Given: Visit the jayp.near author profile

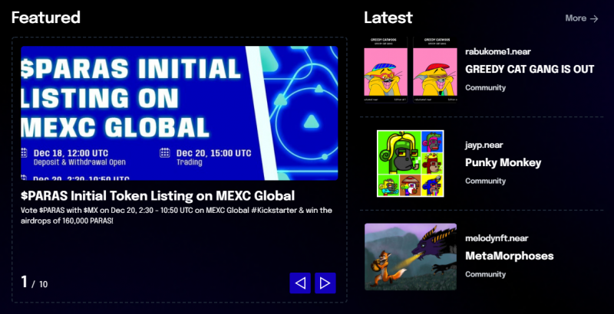Looking at the screenshot, I should [x=484, y=146].
